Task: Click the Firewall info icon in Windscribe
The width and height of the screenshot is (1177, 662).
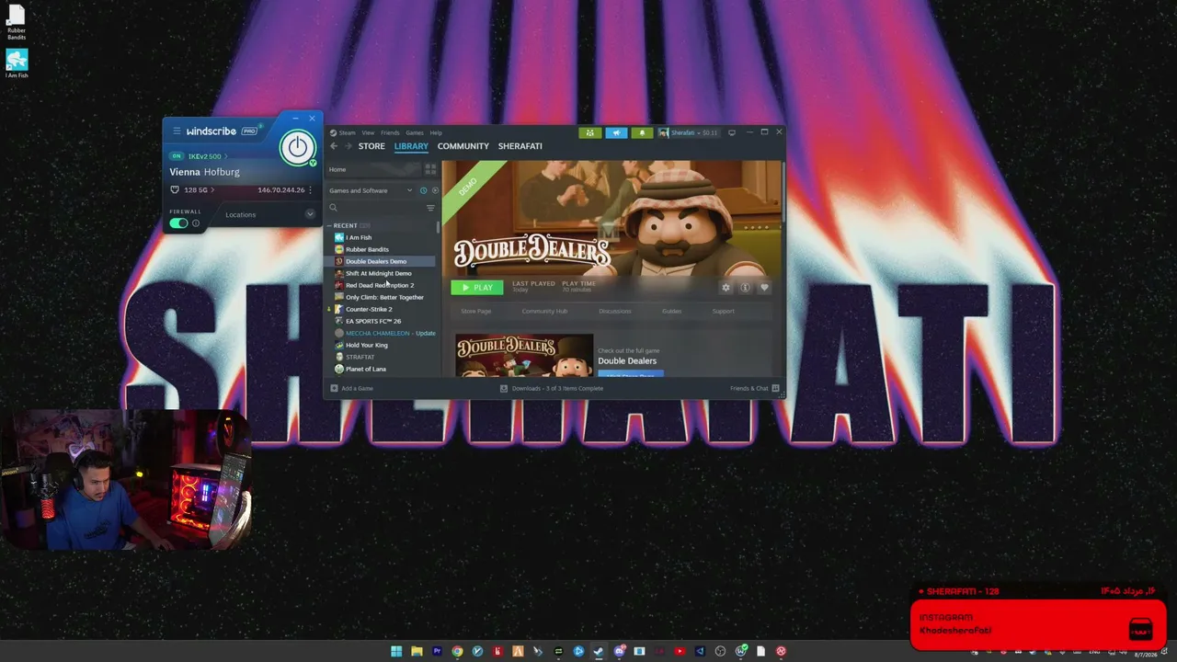Action: (195, 223)
